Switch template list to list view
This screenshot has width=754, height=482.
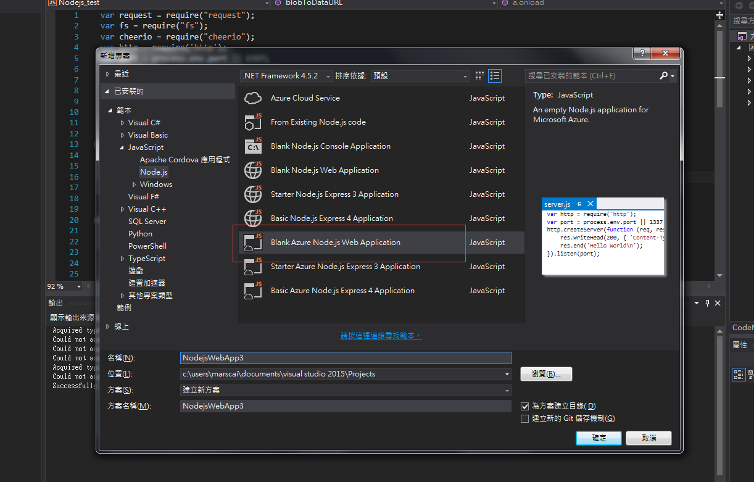click(494, 75)
